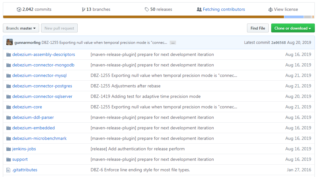
Task: Click the commits history clock icon
Action: coord(19,10)
